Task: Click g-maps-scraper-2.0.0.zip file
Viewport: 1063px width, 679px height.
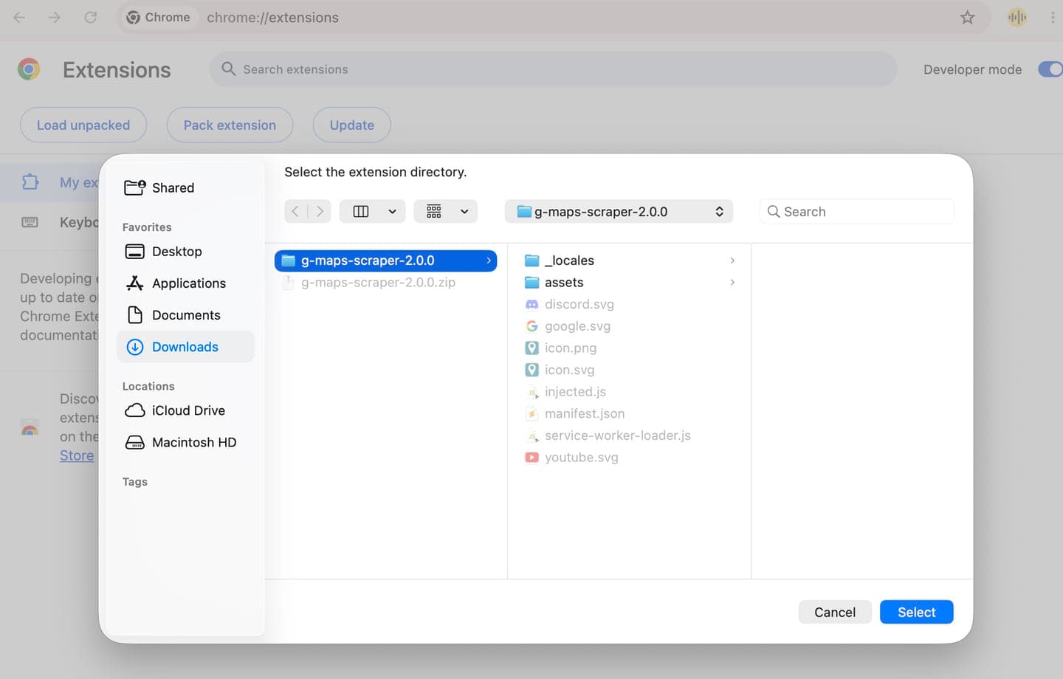Action: [378, 283]
